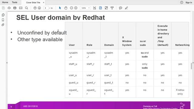This screenshot has width=194, height=109.
Task: Enter full screen mode icon
Action: click(x=106, y=8)
